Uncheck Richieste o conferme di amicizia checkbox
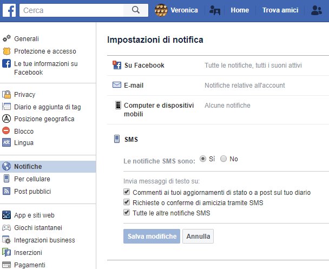This screenshot has height=269, width=329. coord(127,202)
